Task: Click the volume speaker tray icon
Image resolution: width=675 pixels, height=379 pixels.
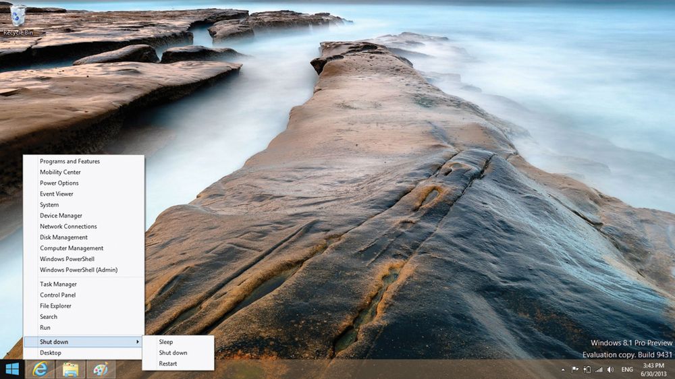Action: (610, 370)
